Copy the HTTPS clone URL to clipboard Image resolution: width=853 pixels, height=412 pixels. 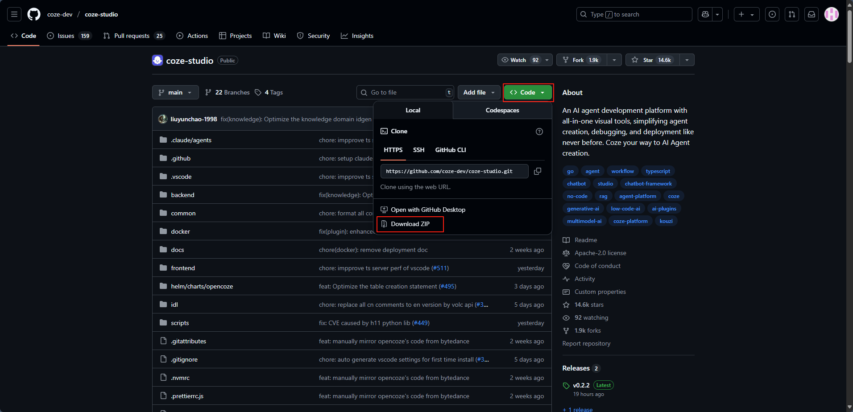[x=538, y=171]
